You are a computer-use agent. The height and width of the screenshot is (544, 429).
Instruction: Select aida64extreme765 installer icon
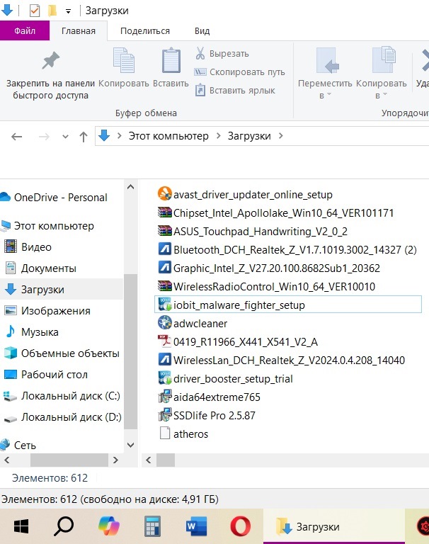click(165, 396)
